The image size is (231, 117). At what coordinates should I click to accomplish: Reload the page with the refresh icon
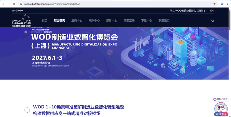coord(14,4)
